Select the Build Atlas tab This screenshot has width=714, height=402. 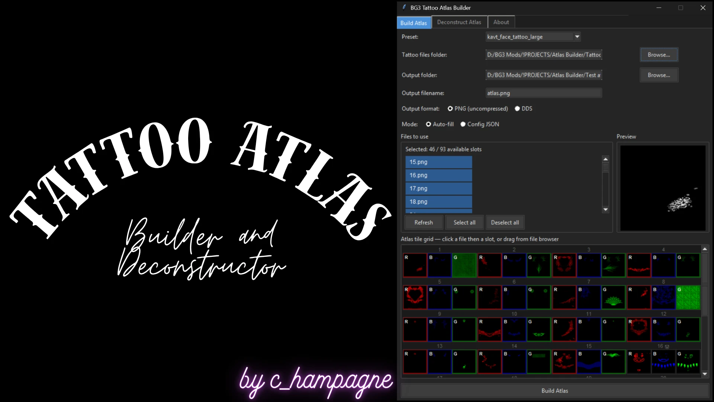pyautogui.click(x=414, y=23)
